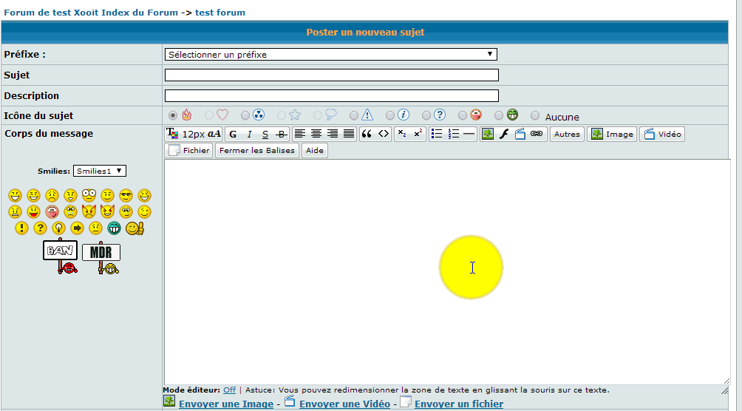Image resolution: width=742 pixels, height=411 pixels.
Task: Turn editor mode via the Off link
Action: (x=230, y=390)
